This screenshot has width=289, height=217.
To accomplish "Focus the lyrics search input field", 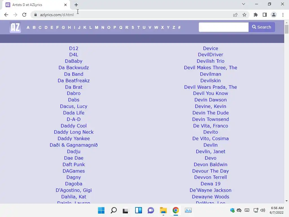I will [224, 27].
